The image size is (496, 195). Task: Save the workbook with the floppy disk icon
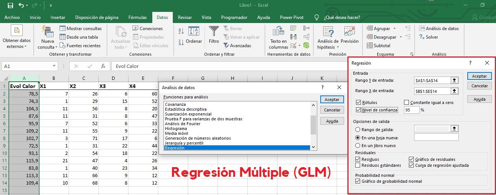click(10, 6)
